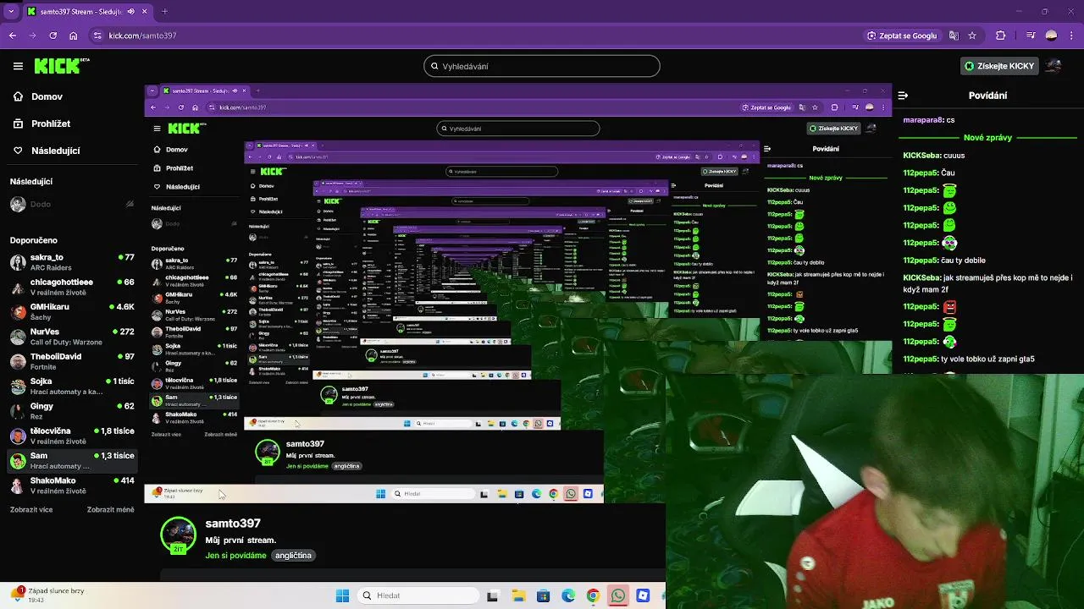Screen dimensions: 1084x609
Task: Switch to Google Chrome on the taskbar
Action: point(593,595)
